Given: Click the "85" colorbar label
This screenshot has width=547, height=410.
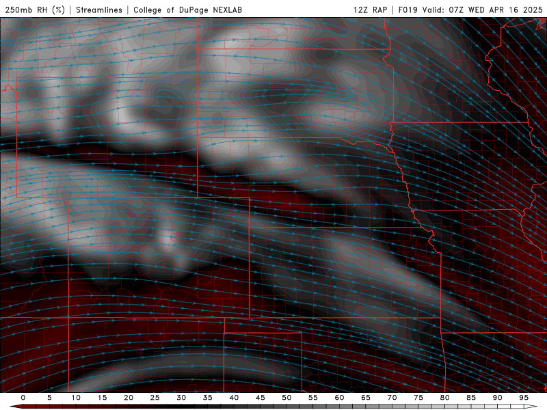Looking at the screenshot, I should 471,398.
